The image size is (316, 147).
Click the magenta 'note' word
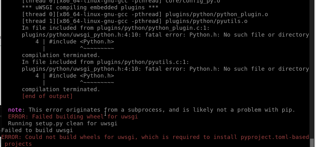pos(15,110)
